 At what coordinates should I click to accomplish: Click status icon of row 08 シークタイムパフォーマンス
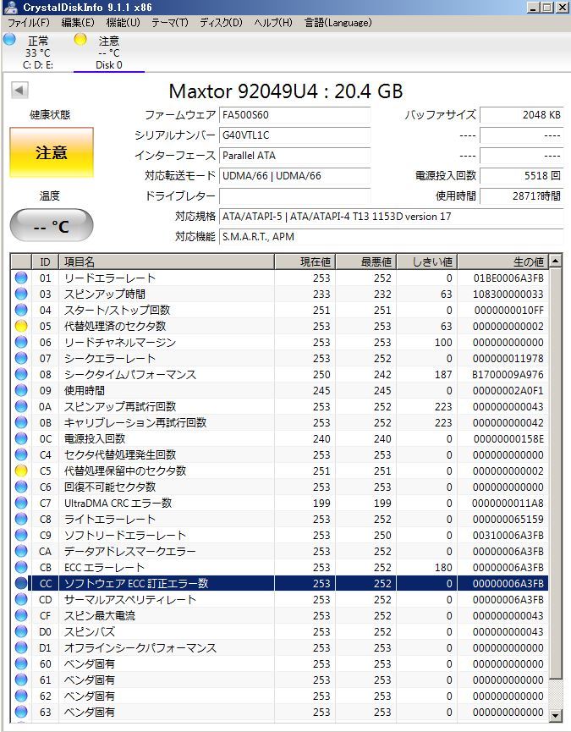point(21,374)
